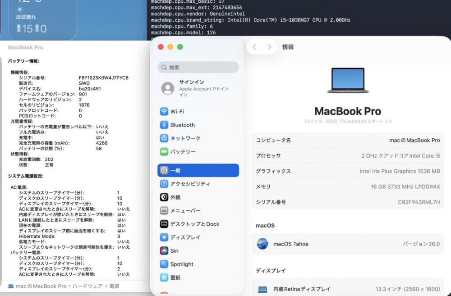The height and width of the screenshot is (296, 451).
Task: Click 電源 in System Information path bar
Action: pos(114,286)
